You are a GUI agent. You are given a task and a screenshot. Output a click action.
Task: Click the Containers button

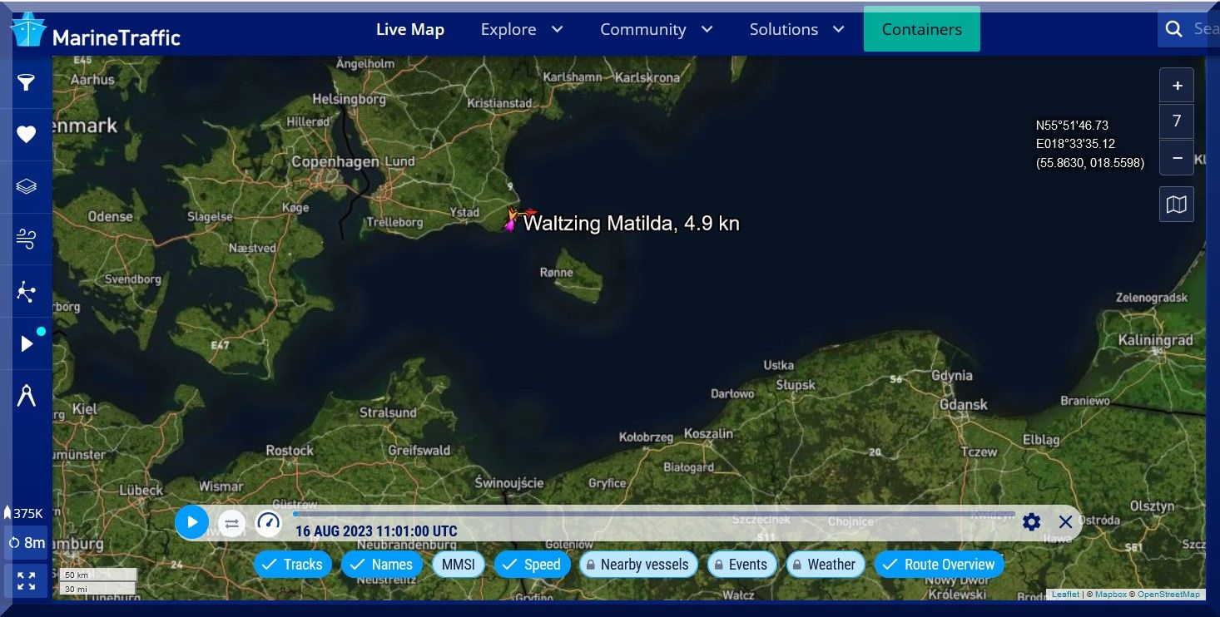click(921, 29)
